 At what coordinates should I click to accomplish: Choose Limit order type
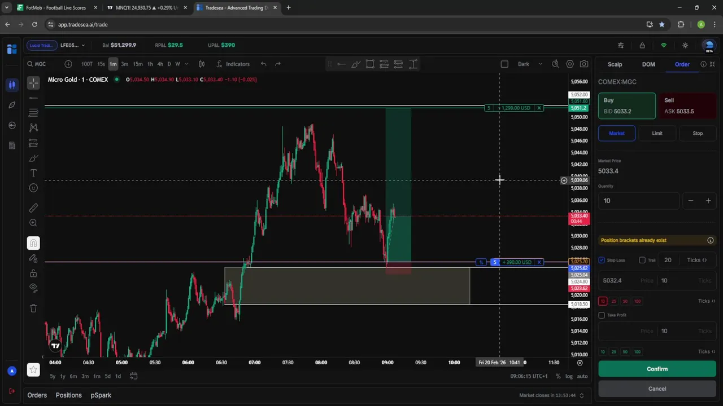coord(657,133)
